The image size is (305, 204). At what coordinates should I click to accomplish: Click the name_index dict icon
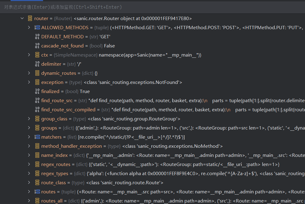[37, 155]
